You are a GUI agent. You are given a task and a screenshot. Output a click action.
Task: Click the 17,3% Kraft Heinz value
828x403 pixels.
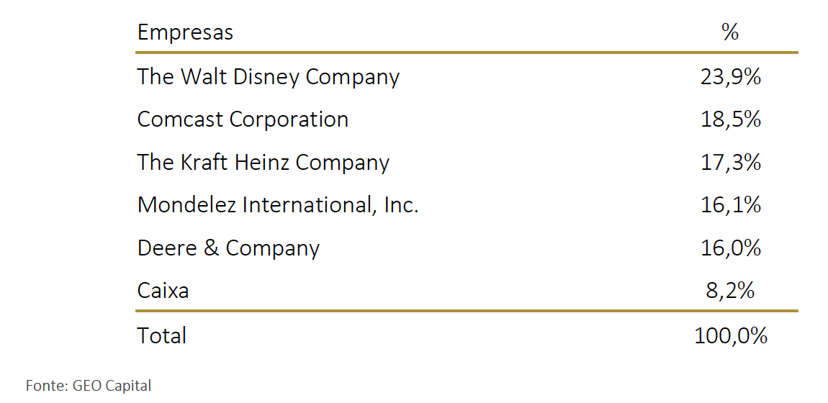tap(730, 163)
